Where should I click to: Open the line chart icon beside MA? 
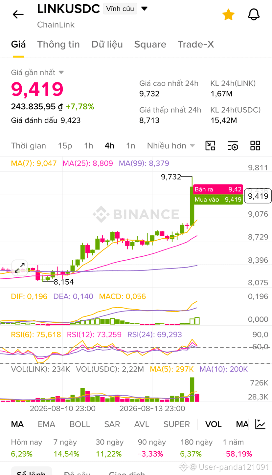click(x=261, y=424)
